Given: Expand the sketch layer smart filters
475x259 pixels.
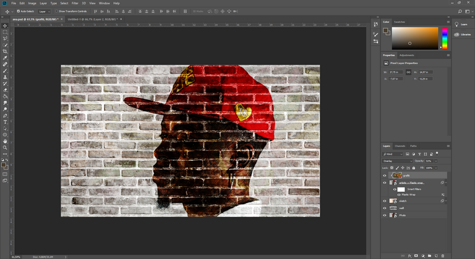Looking at the screenshot, I should click(x=446, y=201).
